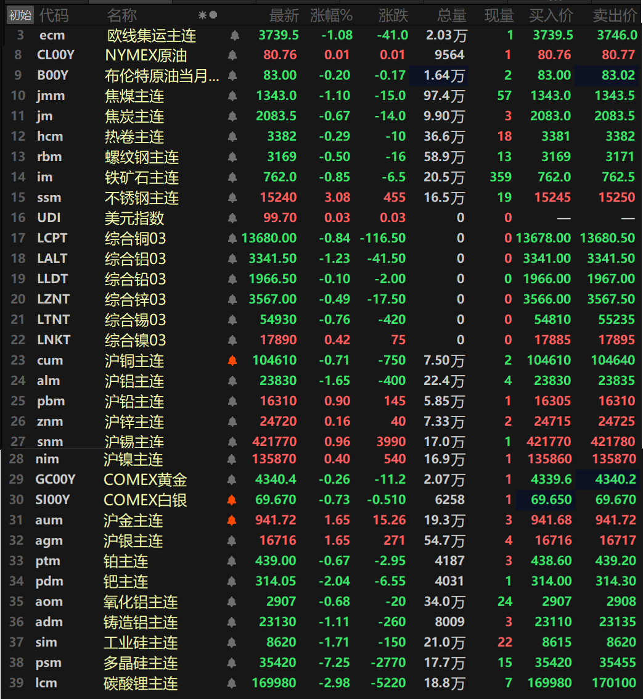Sort by the 买入价 column header
This screenshot has height=699, width=643.
[x=551, y=15]
